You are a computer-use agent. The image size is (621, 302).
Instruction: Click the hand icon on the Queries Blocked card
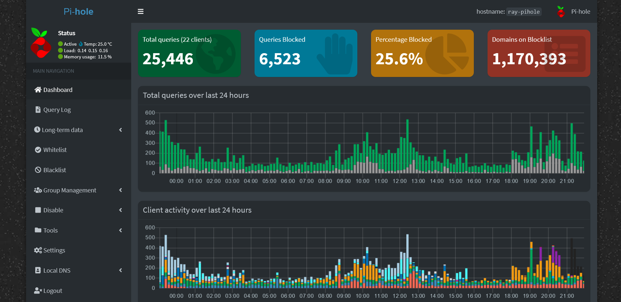(334, 54)
